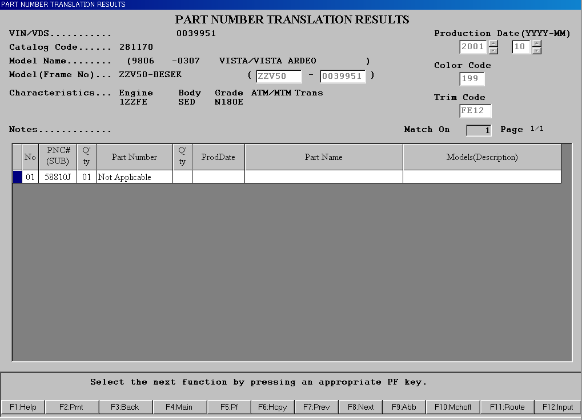Click the F10:Mchoff button
The image size is (582, 420).
click(453, 407)
